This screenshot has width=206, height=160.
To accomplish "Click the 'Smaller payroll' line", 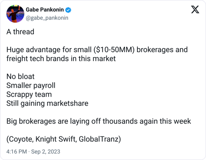I will pyautogui.click(x=31, y=86).
